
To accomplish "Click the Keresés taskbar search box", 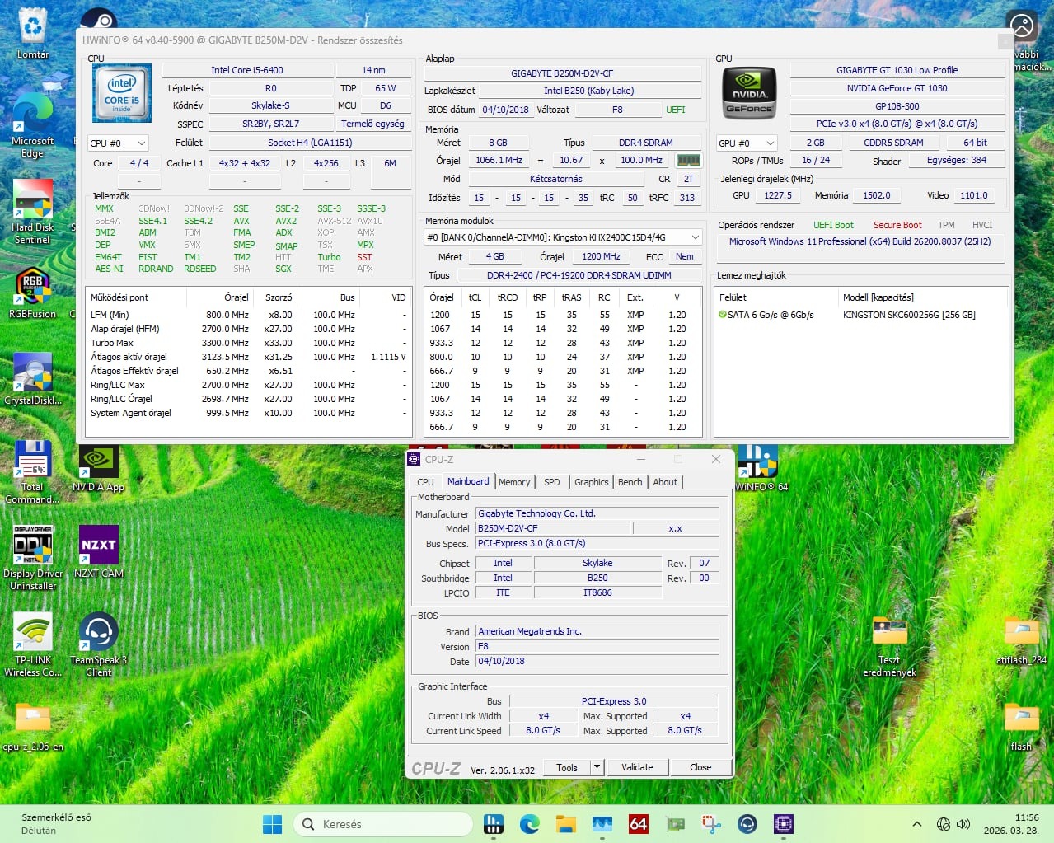I will (383, 824).
